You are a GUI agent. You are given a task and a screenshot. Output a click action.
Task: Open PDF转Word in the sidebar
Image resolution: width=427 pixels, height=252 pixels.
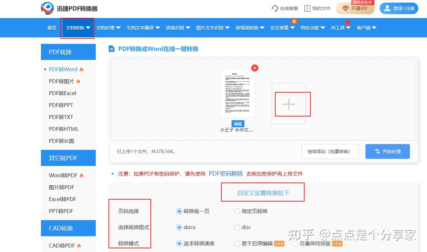coord(63,69)
